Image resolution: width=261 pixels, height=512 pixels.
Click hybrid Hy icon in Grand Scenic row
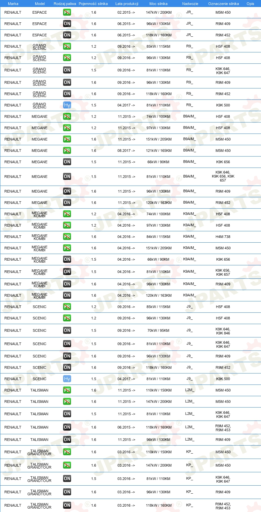67,105
